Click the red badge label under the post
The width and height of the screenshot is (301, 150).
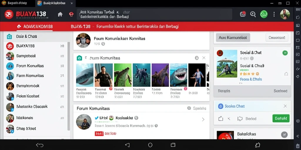[x=99, y=134]
